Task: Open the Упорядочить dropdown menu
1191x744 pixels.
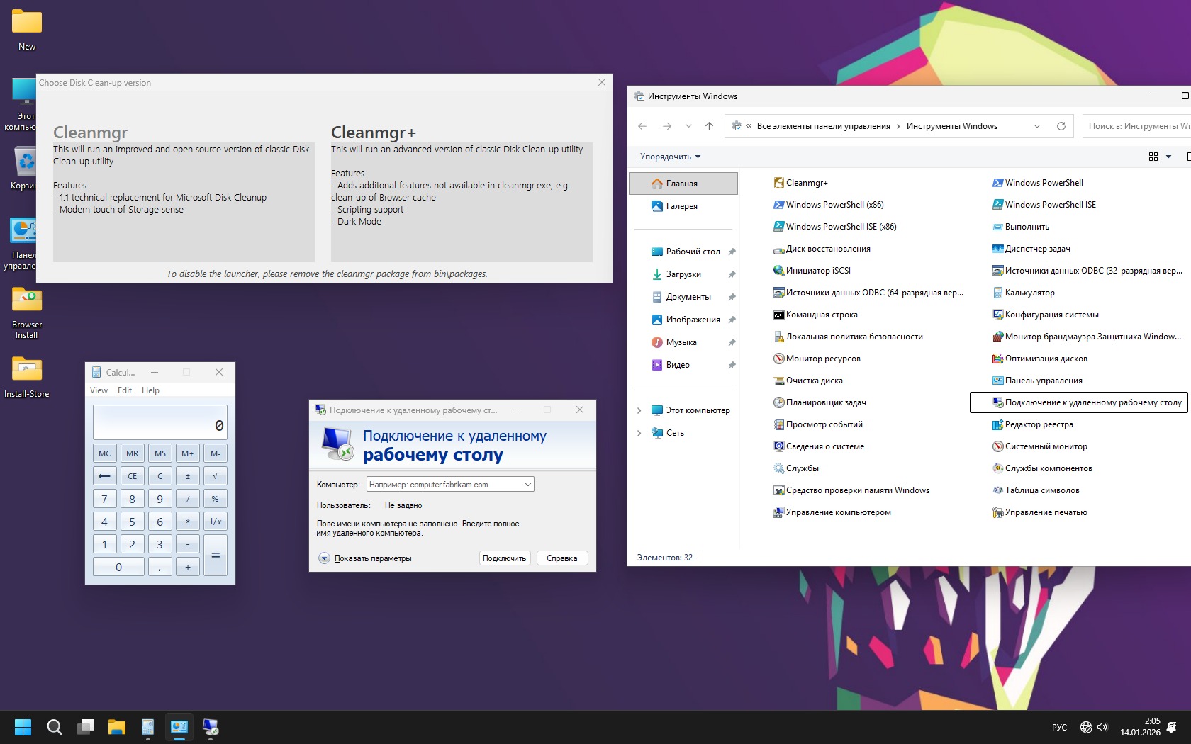Action: (x=670, y=157)
